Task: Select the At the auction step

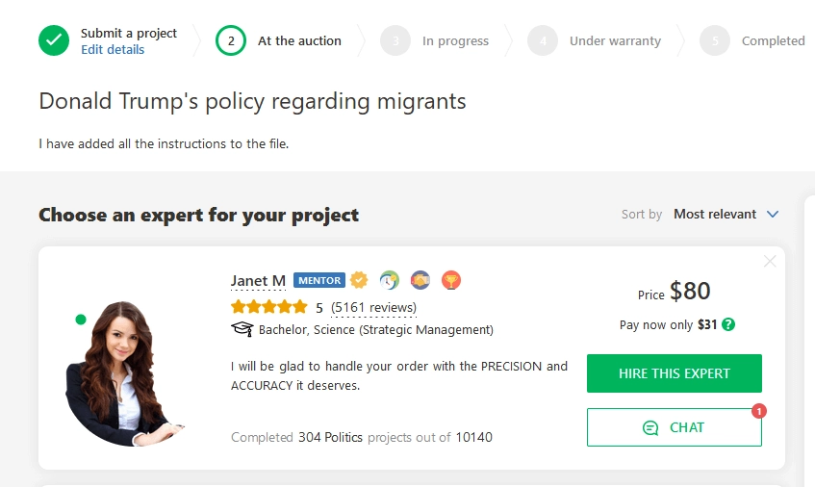Action: [279, 40]
